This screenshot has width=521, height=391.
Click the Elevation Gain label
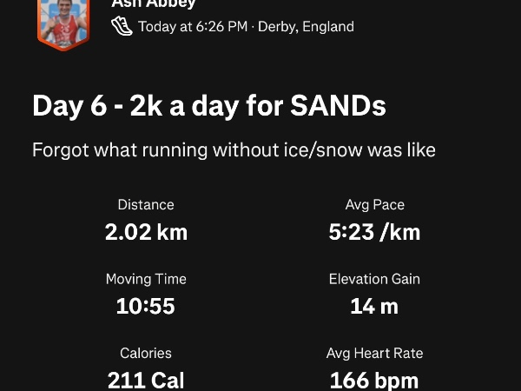374,279
